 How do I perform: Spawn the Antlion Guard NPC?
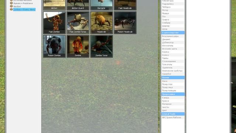[78, 5]
